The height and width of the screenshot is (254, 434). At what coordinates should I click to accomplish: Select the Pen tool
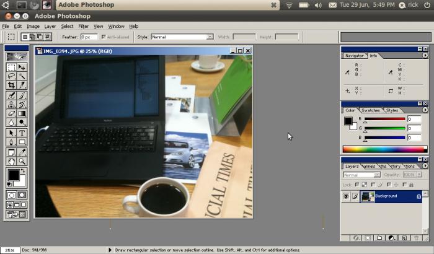11,142
